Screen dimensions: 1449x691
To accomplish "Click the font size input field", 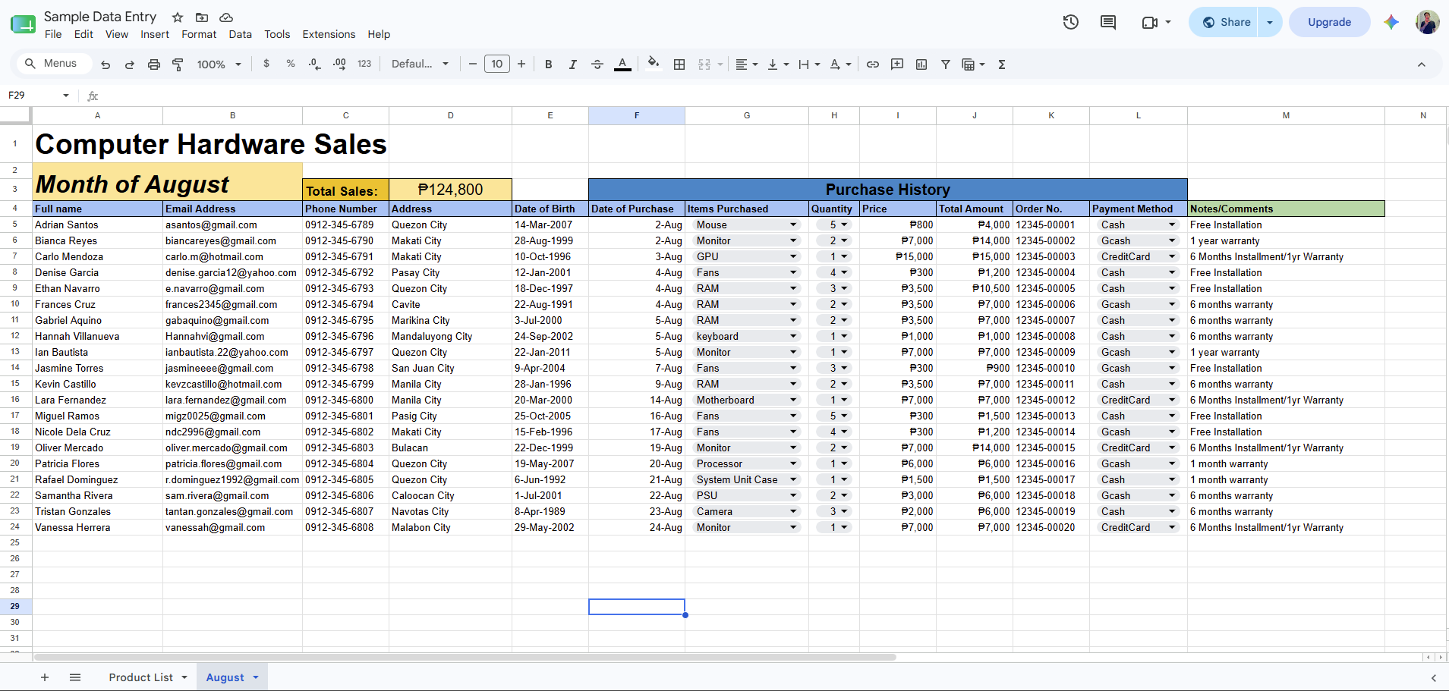I will (x=497, y=64).
